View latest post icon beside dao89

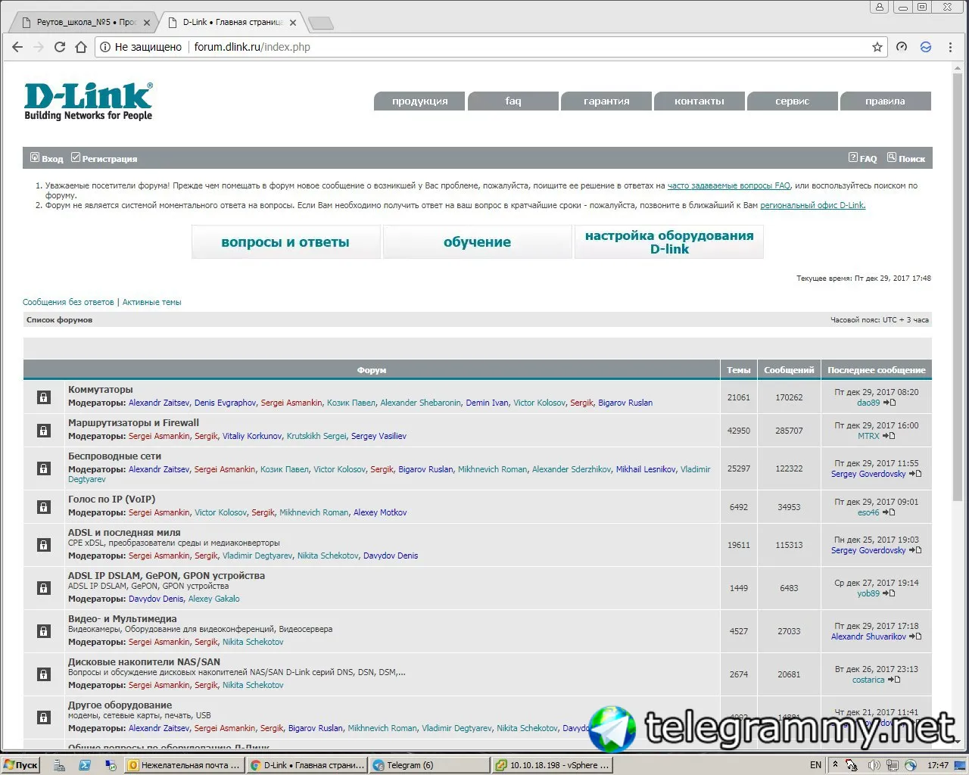(890, 403)
